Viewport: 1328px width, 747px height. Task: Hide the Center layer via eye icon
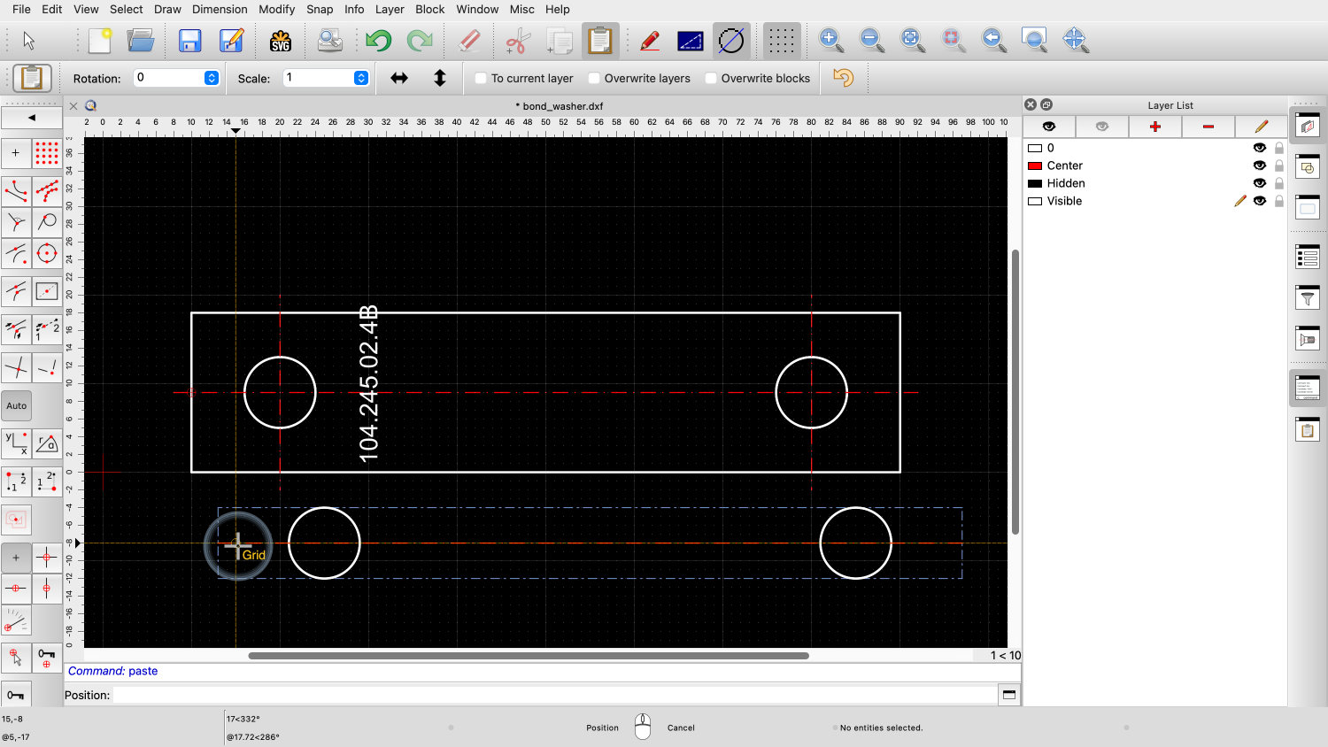(x=1259, y=166)
